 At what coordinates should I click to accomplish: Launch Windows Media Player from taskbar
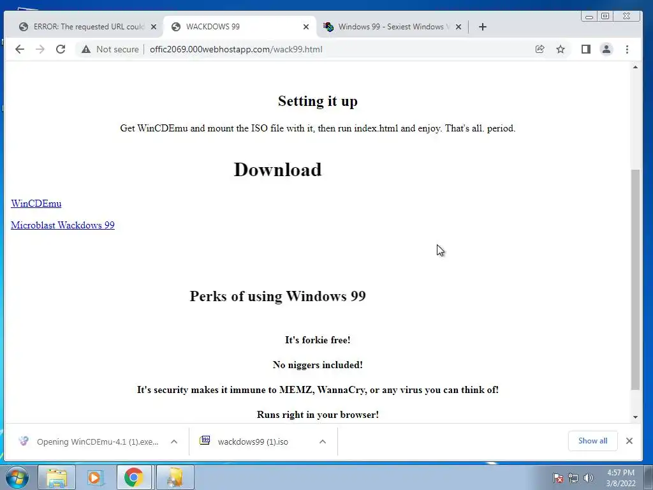point(95,477)
